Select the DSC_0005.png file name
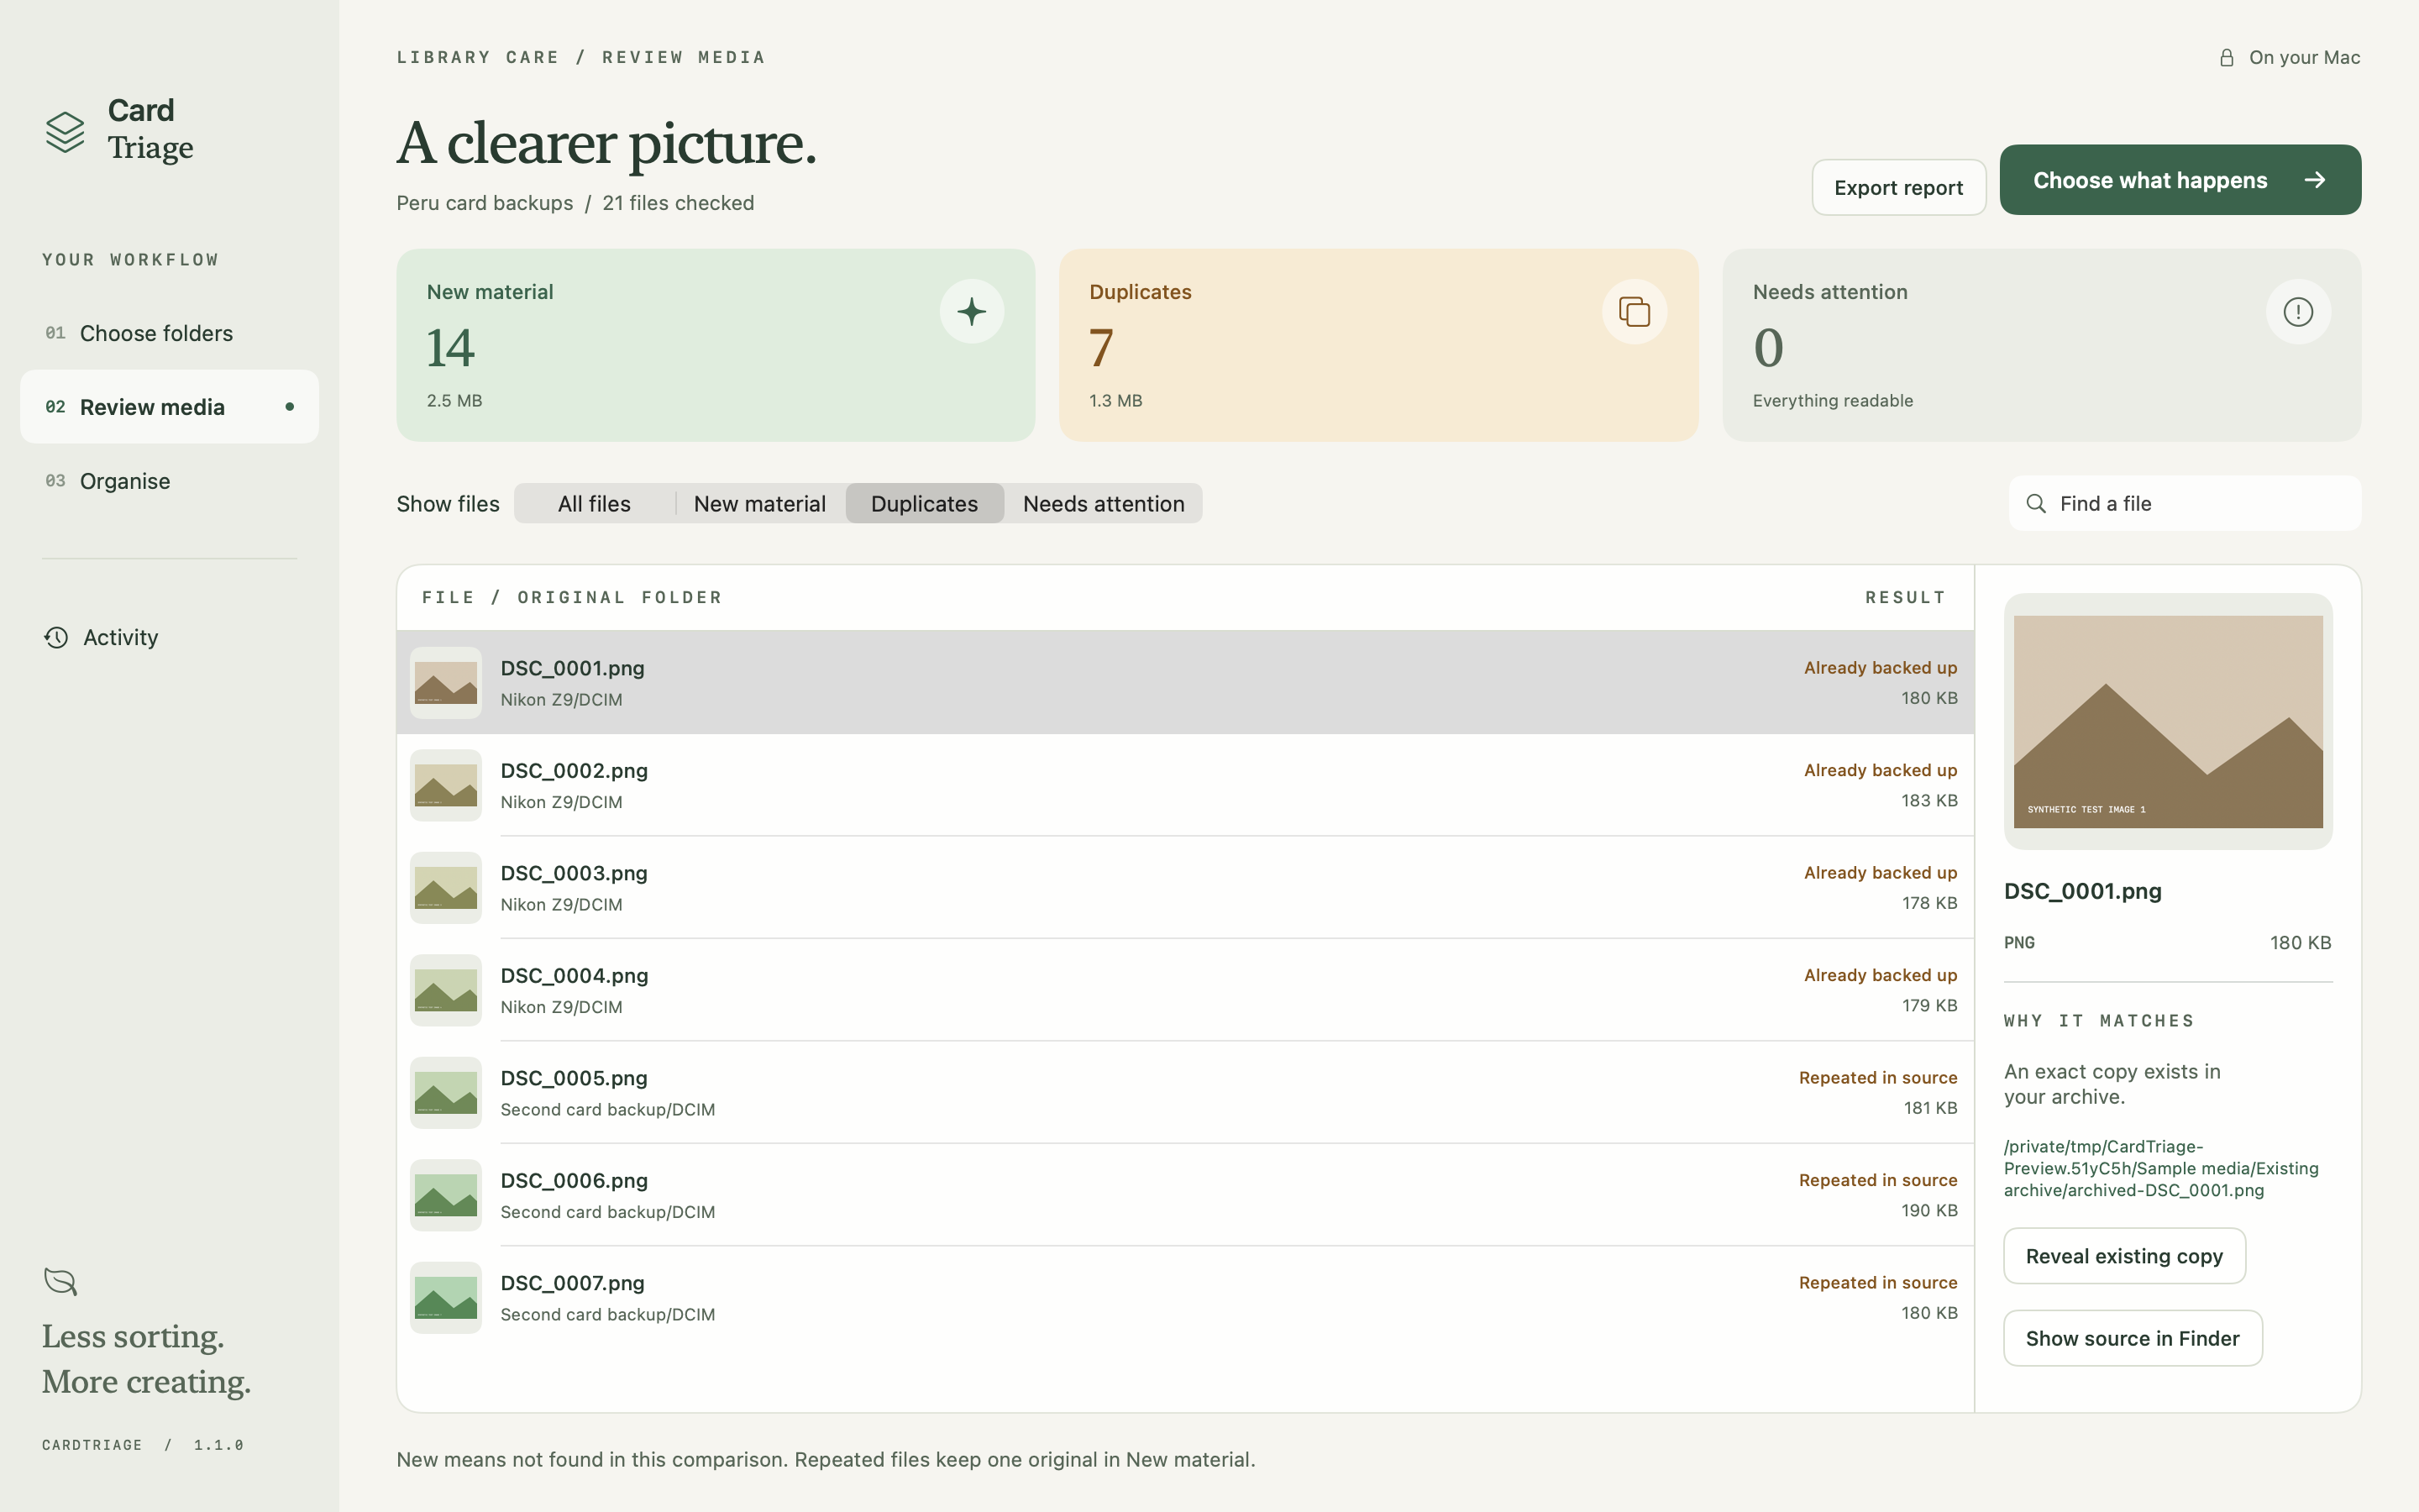The image size is (2419, 1512). pyautogui.click(x=574, y=1078)
